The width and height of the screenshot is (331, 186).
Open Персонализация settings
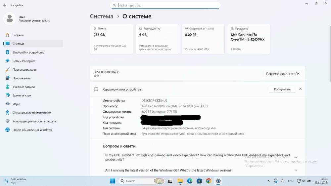click(33, 69)
